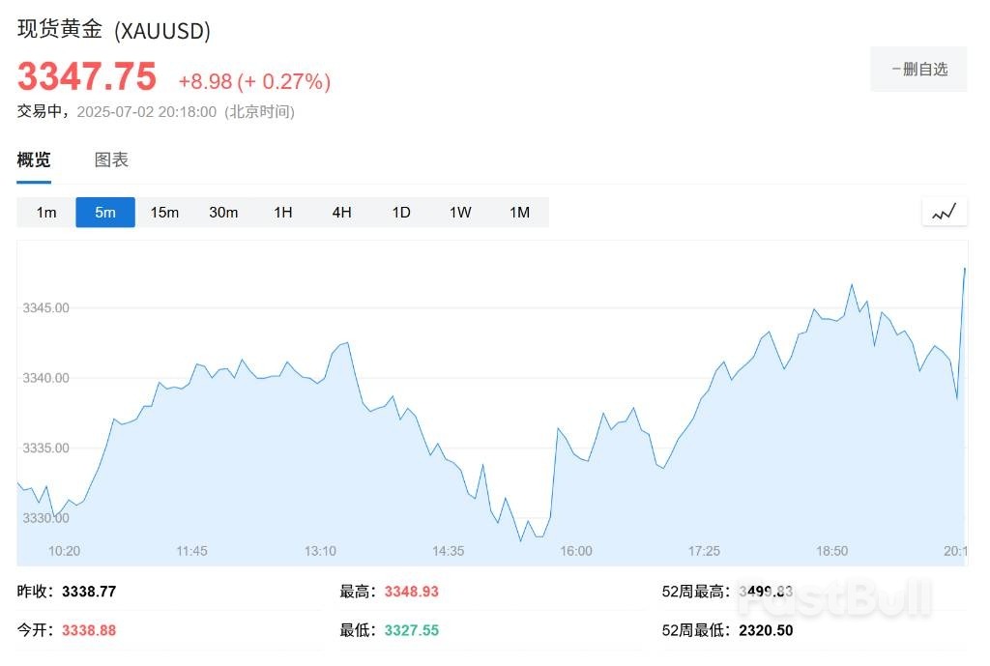Image resolution: width=990 pixels, height=666 pixels.
Task: Select the 1M monthly timeframe
Action: (519, 213)
